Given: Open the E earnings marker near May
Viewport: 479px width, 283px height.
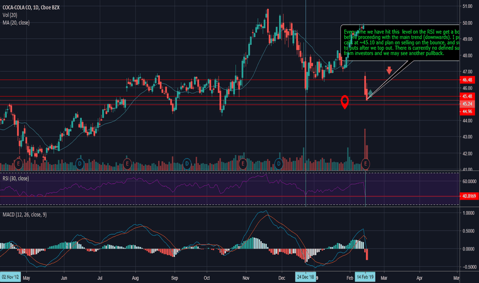Looking at the screenshot, I should [19, 164].
